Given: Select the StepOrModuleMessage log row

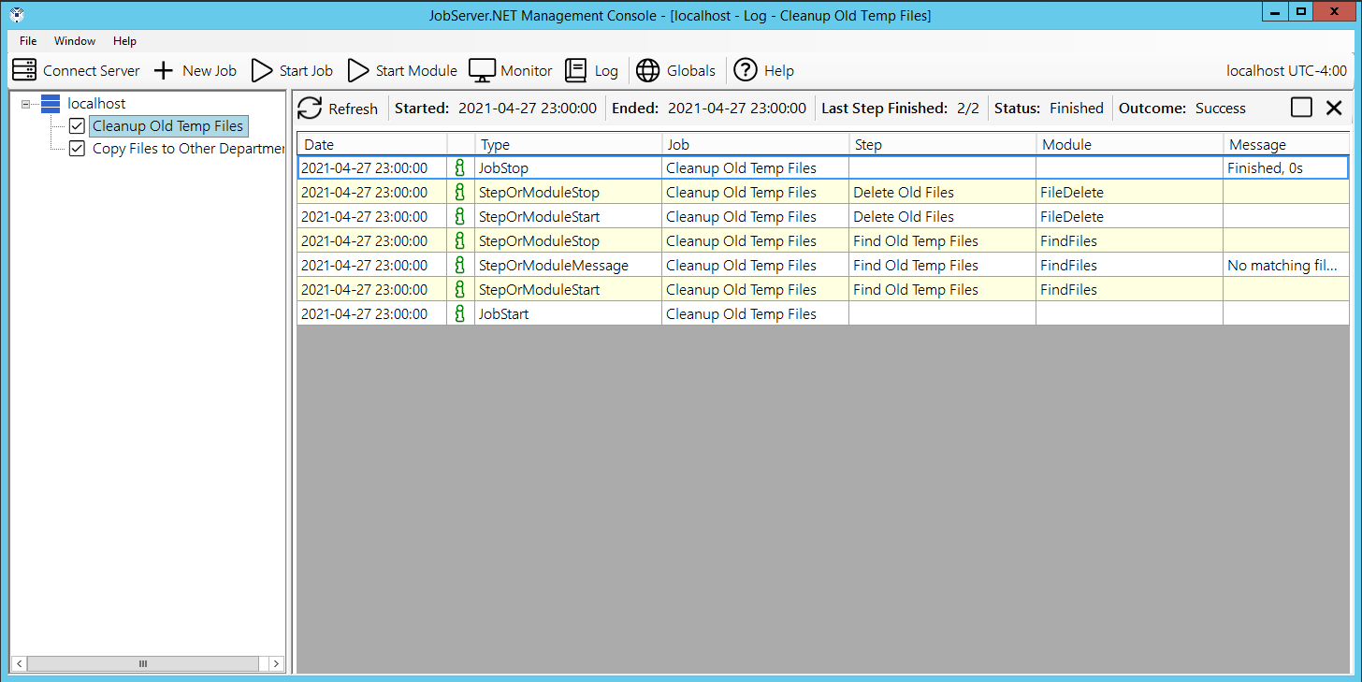Looking at the screenshot, I should point(553,266).
